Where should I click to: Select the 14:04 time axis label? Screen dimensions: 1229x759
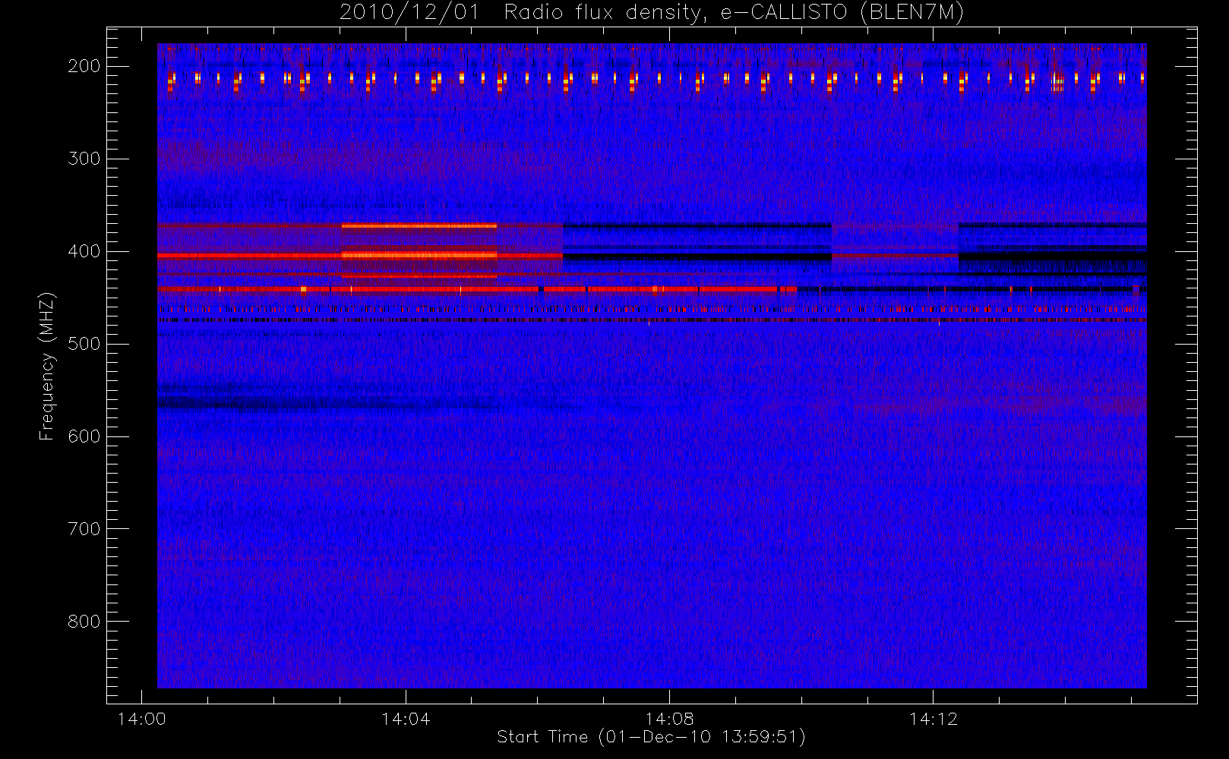pos(406,718)
